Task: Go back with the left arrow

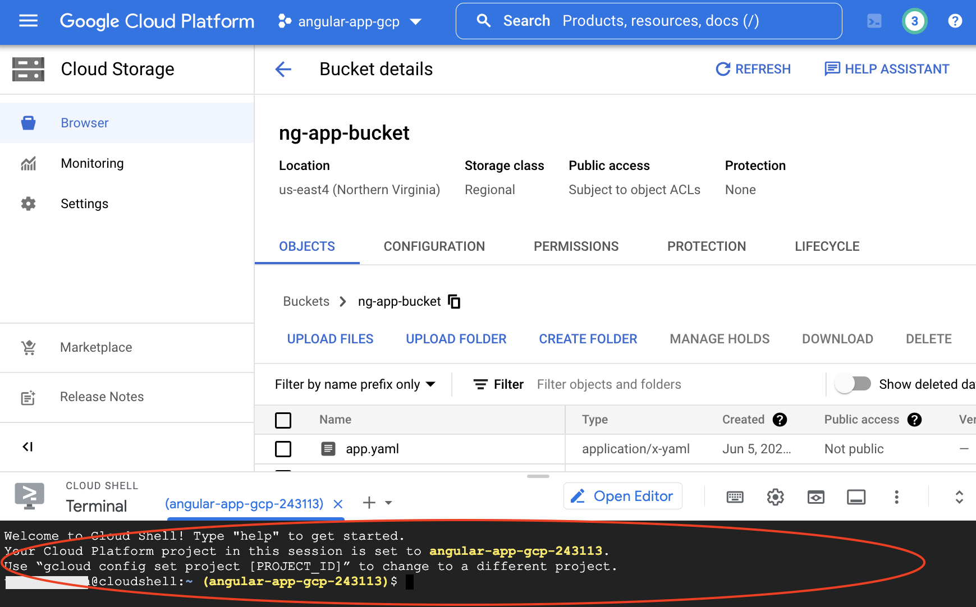Action: coord(283,69)
